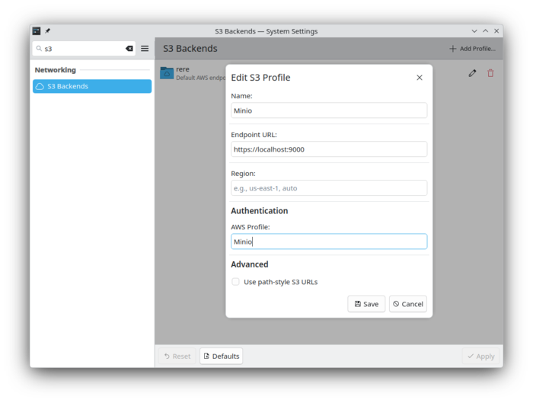Click the Apply button

(481, 356)
